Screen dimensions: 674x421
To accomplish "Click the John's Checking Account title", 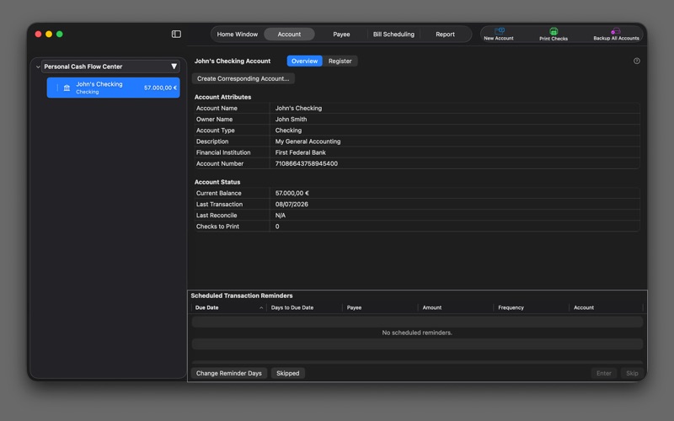I will 233,61.
